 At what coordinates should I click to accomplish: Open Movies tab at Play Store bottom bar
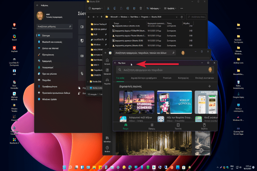pos(178,127)
